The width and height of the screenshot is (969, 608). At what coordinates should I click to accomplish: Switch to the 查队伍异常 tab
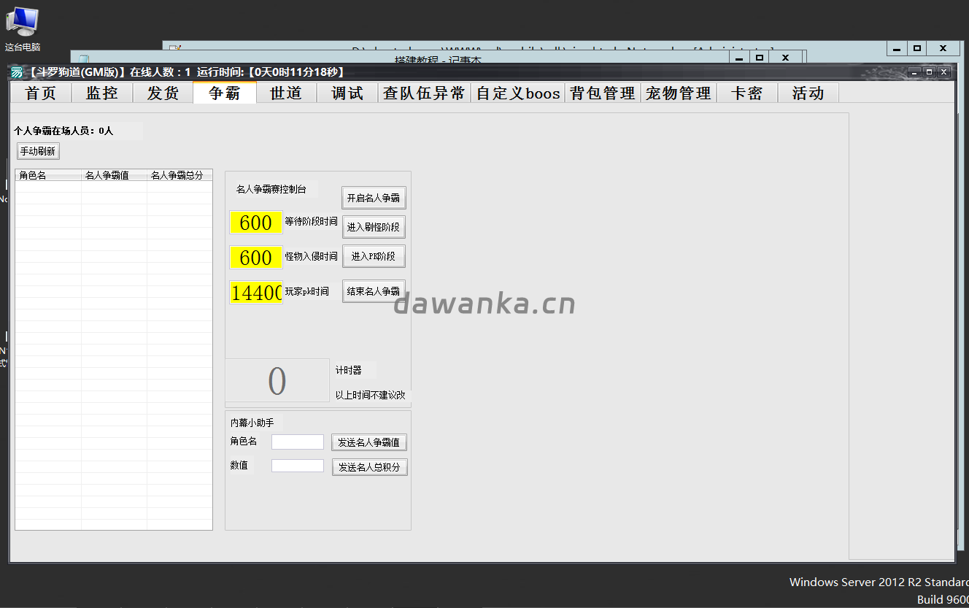point(423,93)
